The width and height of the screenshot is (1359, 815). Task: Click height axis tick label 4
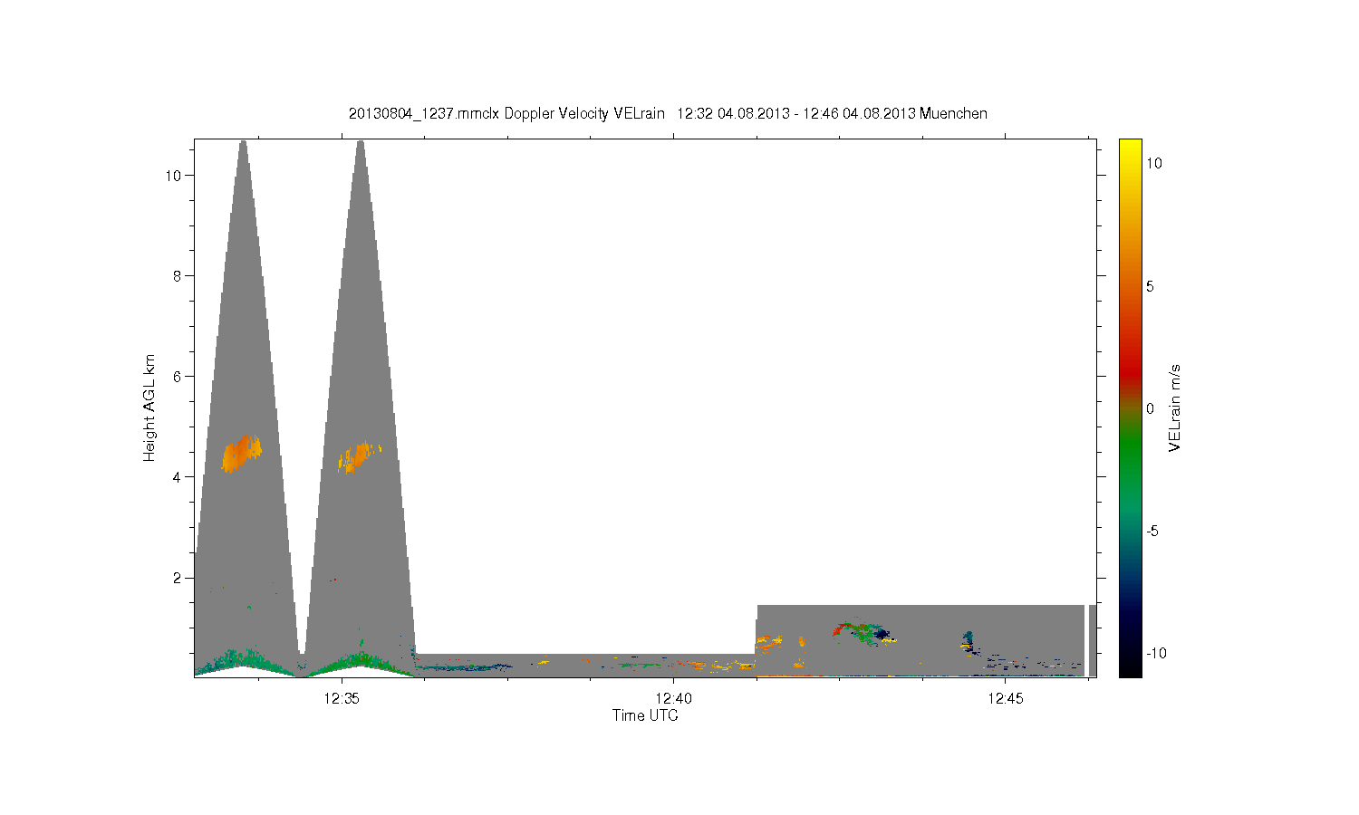[x=178, y=476]
